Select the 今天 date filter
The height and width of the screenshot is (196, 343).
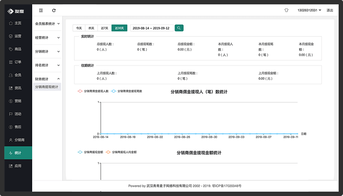[79, 28]
